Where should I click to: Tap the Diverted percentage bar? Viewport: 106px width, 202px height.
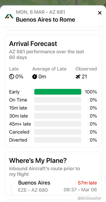58,140
